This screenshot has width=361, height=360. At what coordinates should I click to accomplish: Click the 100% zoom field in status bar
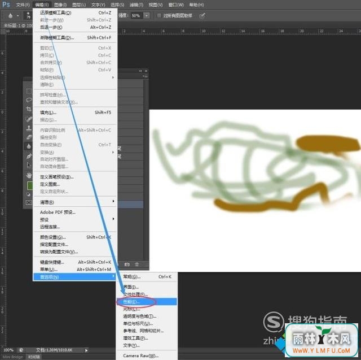[8, 350]
